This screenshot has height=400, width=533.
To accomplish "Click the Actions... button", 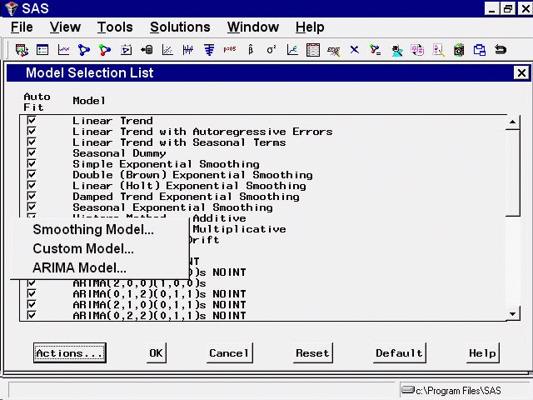I will (70, 353).
